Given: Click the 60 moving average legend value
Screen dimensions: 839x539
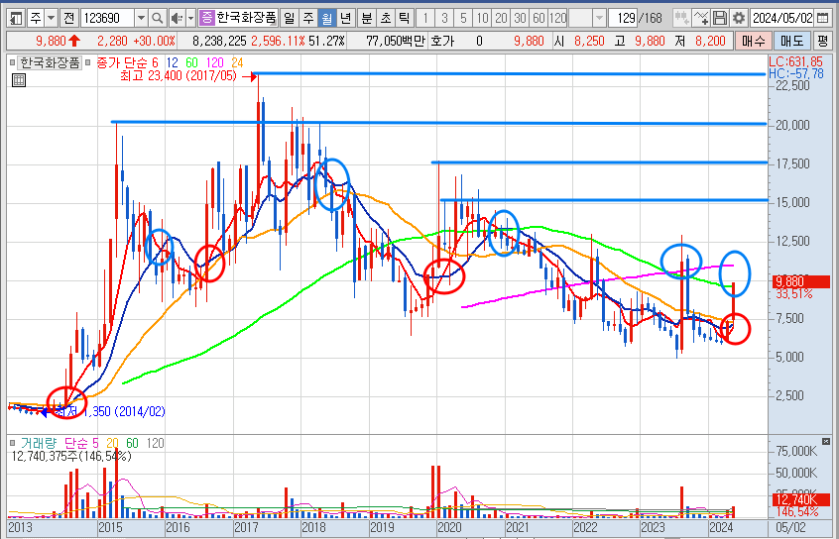Looking at the screenshot, I should (191, 63).
